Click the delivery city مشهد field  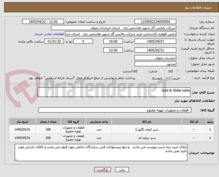(155, 64)
